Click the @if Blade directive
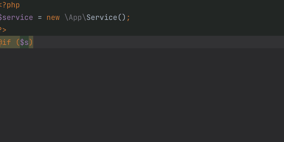Viewport: 284px width, 142px height. point(5,42)
